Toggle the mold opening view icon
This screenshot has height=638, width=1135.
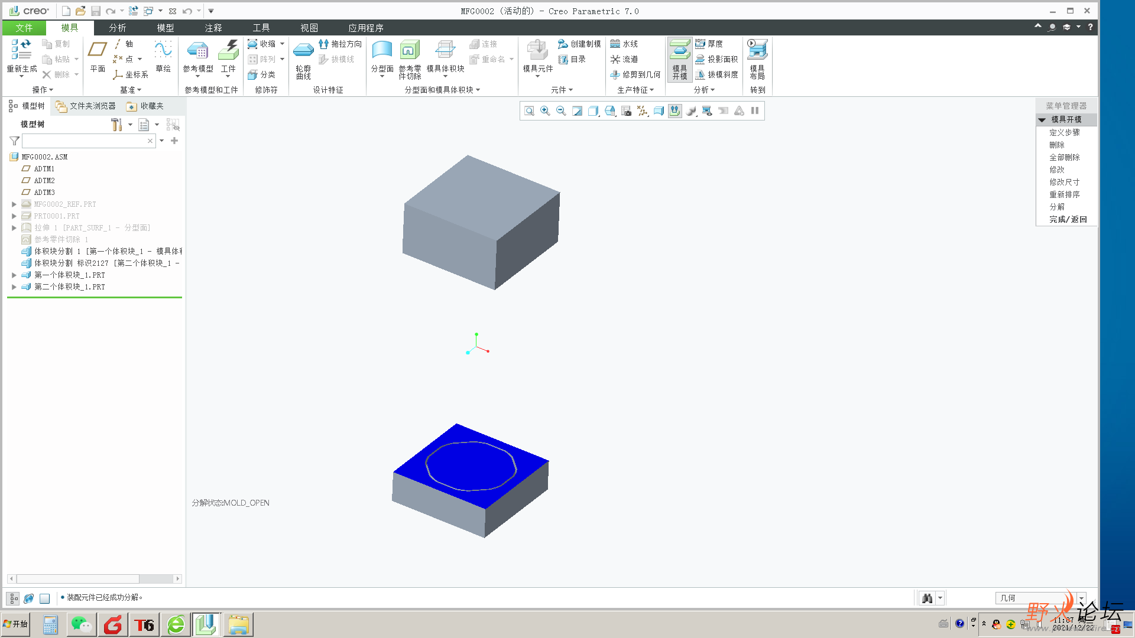tap(674, 111)
